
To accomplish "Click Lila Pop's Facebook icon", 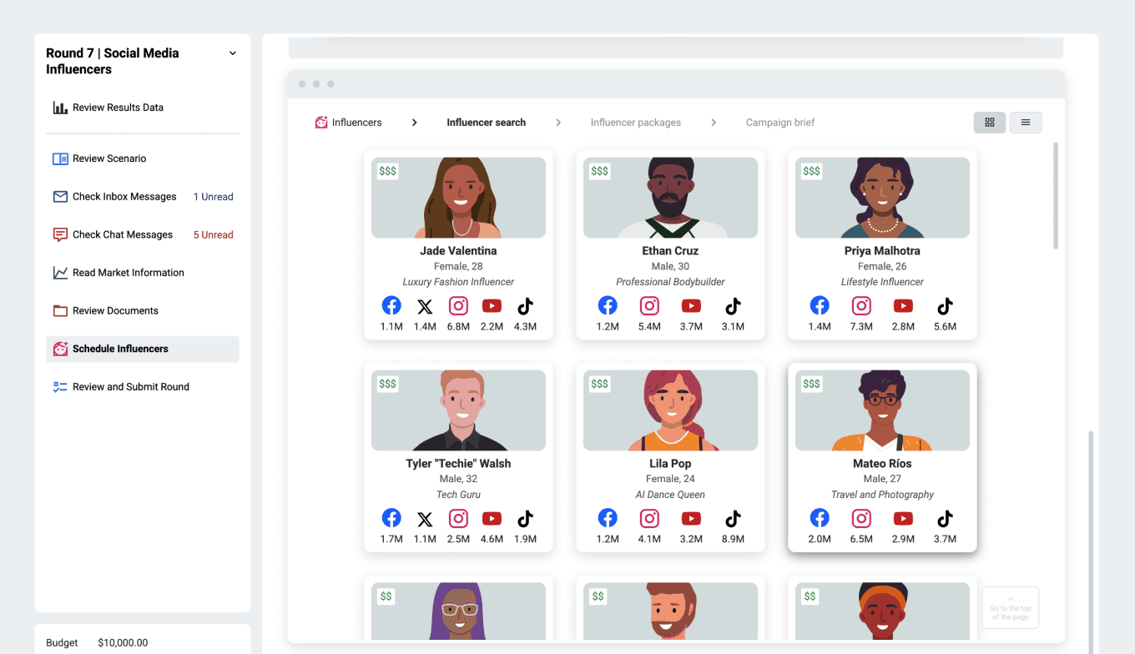I will [608, 518].
